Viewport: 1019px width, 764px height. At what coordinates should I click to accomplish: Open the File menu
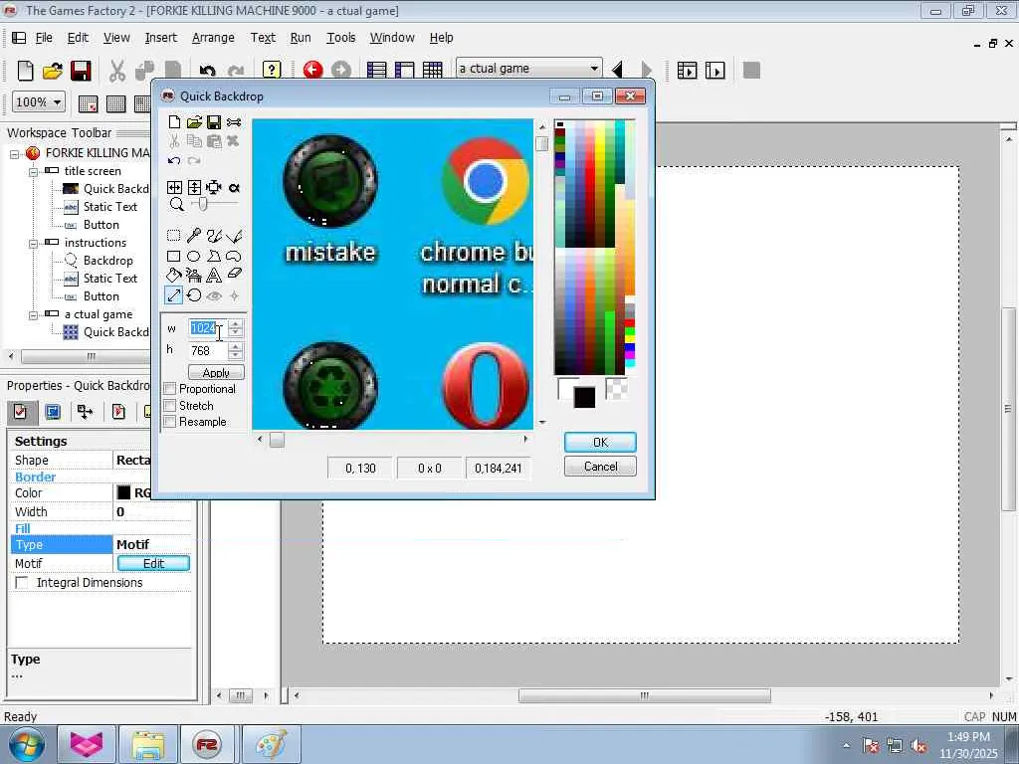point(44,38)
